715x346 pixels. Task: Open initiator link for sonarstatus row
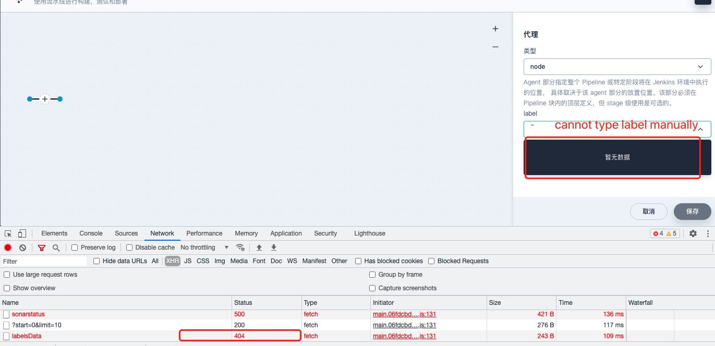tap(404, 314)
